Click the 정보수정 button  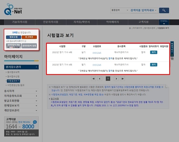pos(14,37)
